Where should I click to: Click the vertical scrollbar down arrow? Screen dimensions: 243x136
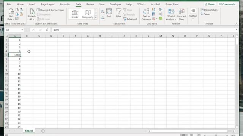tap(237, 127)
